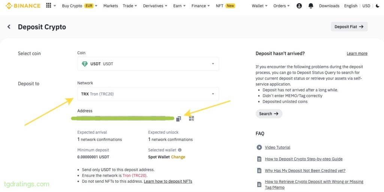Image resolution: width=384 pixels, height=192 pixels.
Task: Open the apps grid menu icon
Action: [49, 5]
